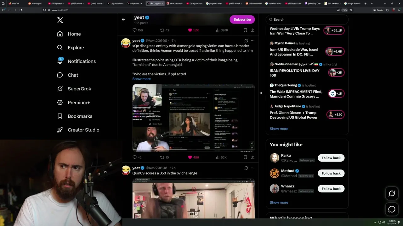Open the Home page
403x226 pixels.
(x=69, y=34)
